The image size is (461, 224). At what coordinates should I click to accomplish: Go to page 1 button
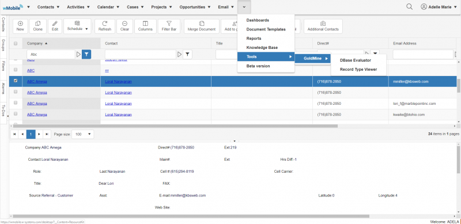[31, 134]
